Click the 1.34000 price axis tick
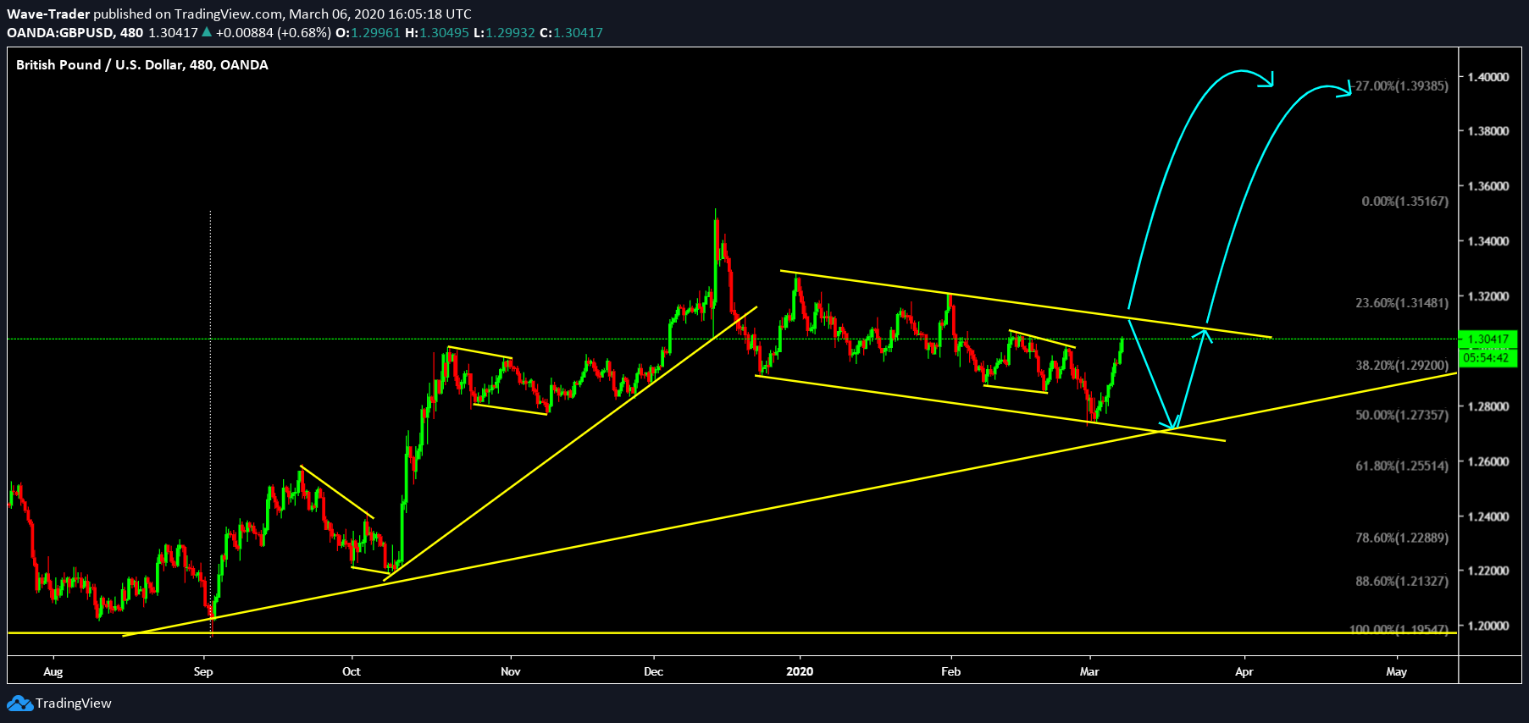Screen dimensions: 1529x723 coord(1488,241)
